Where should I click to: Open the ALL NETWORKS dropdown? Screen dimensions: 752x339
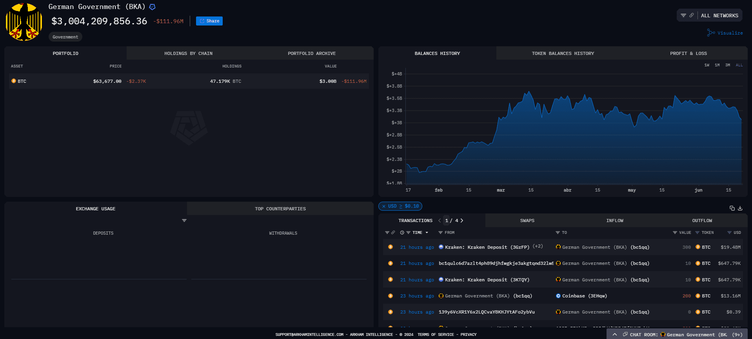(x=719, y=15)
